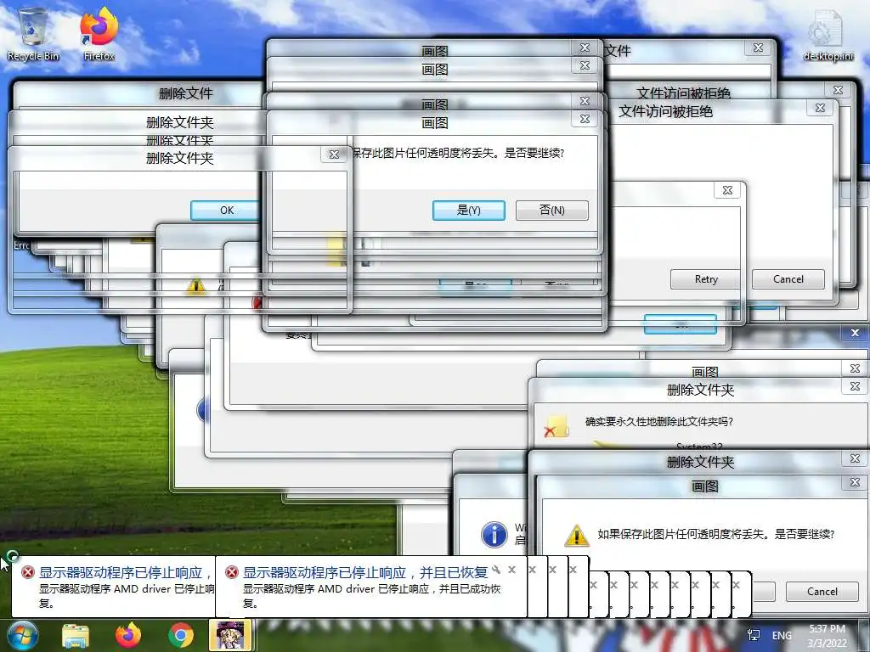Close the small dialog above Retry button
The width and height of the screenshot is (870, 652).
coord(727,190)
